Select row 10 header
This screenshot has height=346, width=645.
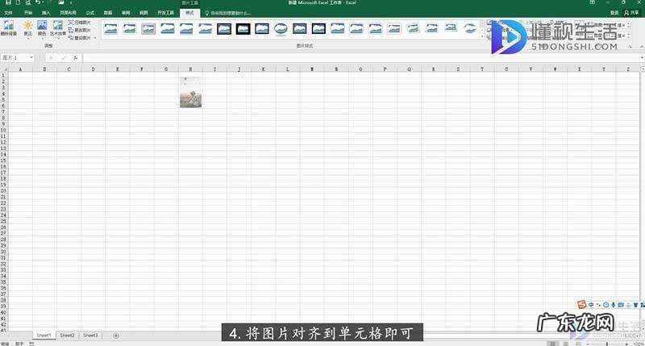3,130
